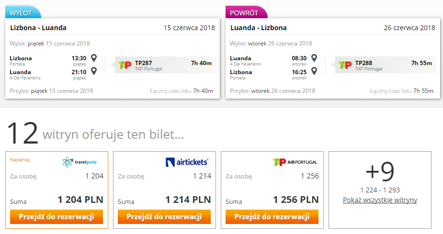Click the airtickets logo
443x234 pixels.
pos(187,162)
